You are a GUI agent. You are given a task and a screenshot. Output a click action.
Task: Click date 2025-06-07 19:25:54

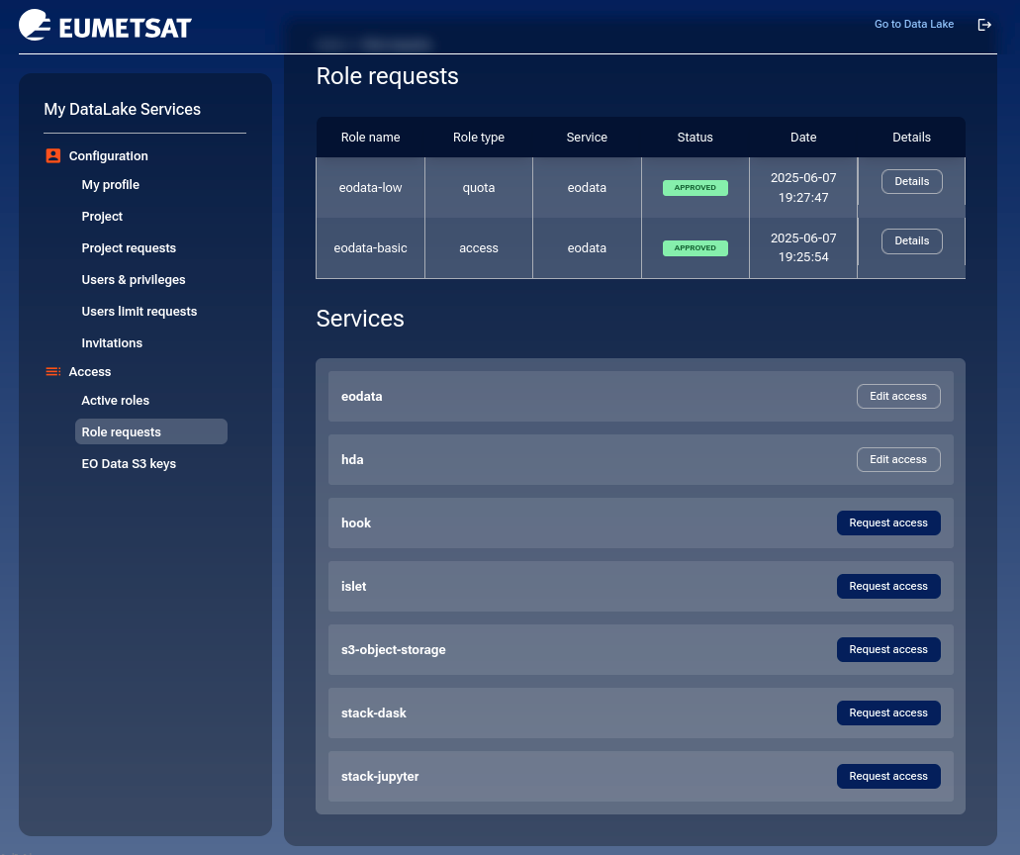tap(803, 247)
